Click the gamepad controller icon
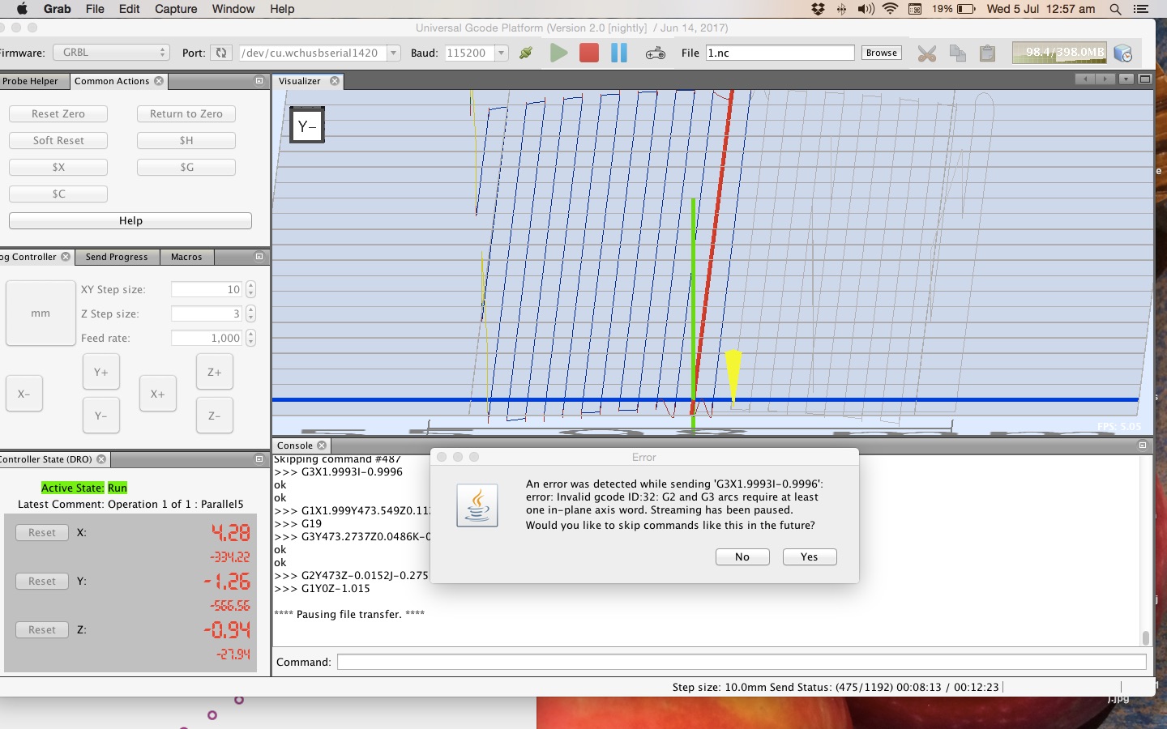The height and width of the screenshot is (729, 1167). click(x=655, y=53)
